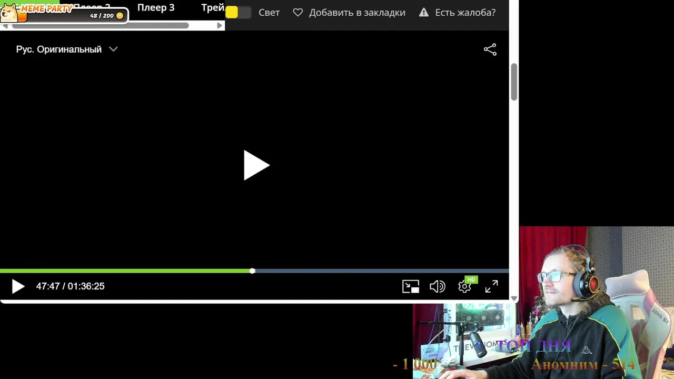674x379 pixels.
Task: Click the warning triangle complaint icon
Action: click(x=424, y=12)
